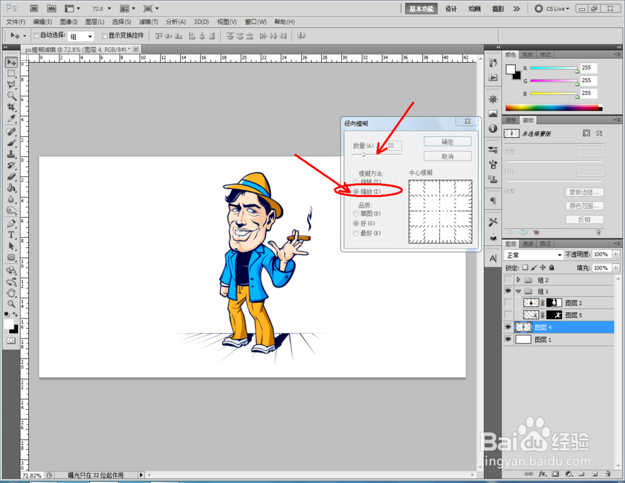Select the Blur tool
This screenshot has width=625, height=483.
click(11, 199)
